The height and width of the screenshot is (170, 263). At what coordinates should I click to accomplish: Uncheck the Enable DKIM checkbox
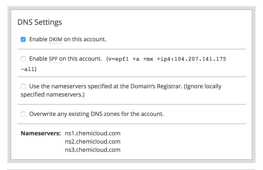(23, 40)
